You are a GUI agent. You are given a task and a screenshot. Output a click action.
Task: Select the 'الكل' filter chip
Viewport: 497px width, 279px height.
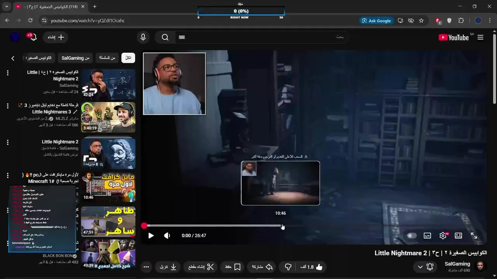[x=128, y=58]
